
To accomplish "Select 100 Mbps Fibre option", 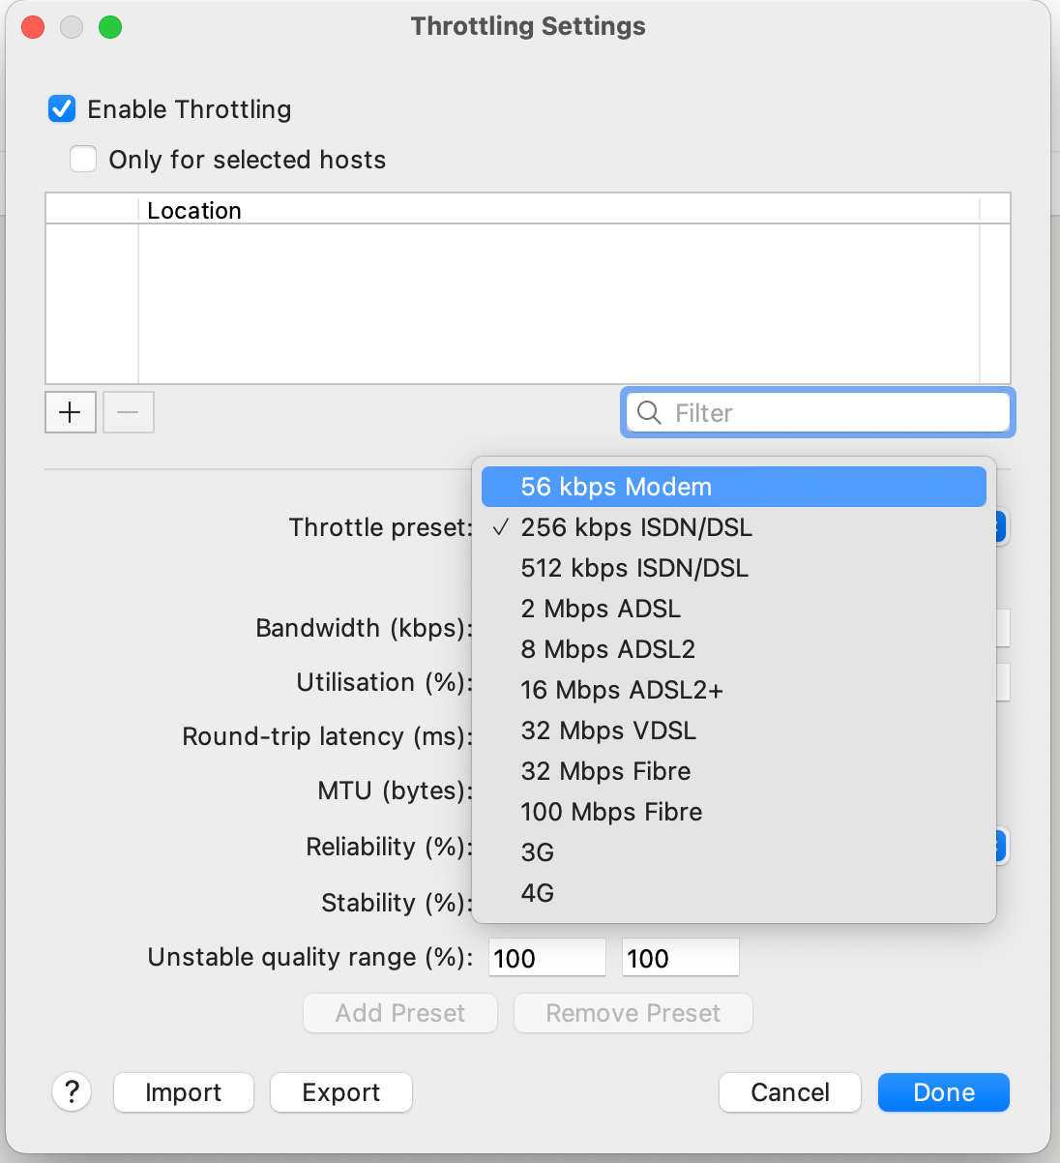I will click(x=610, y=812).
